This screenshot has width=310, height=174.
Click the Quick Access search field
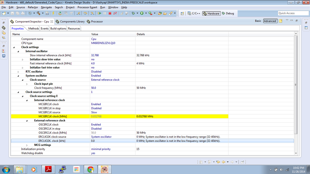(x=293, y=13)
